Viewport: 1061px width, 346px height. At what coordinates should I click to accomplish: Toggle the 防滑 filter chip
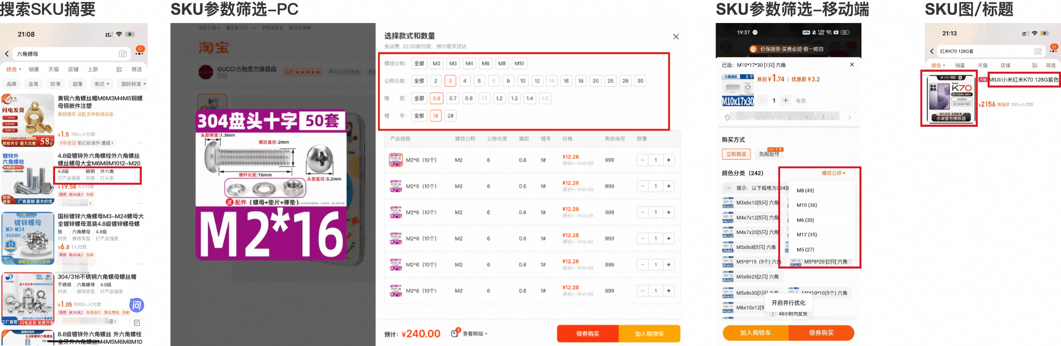click(x=56, y=84)
